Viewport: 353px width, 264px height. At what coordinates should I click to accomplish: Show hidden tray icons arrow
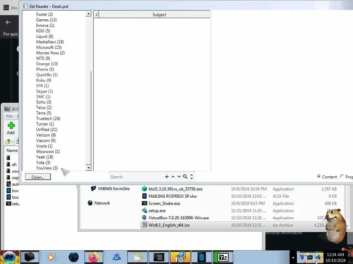point(293,257)
